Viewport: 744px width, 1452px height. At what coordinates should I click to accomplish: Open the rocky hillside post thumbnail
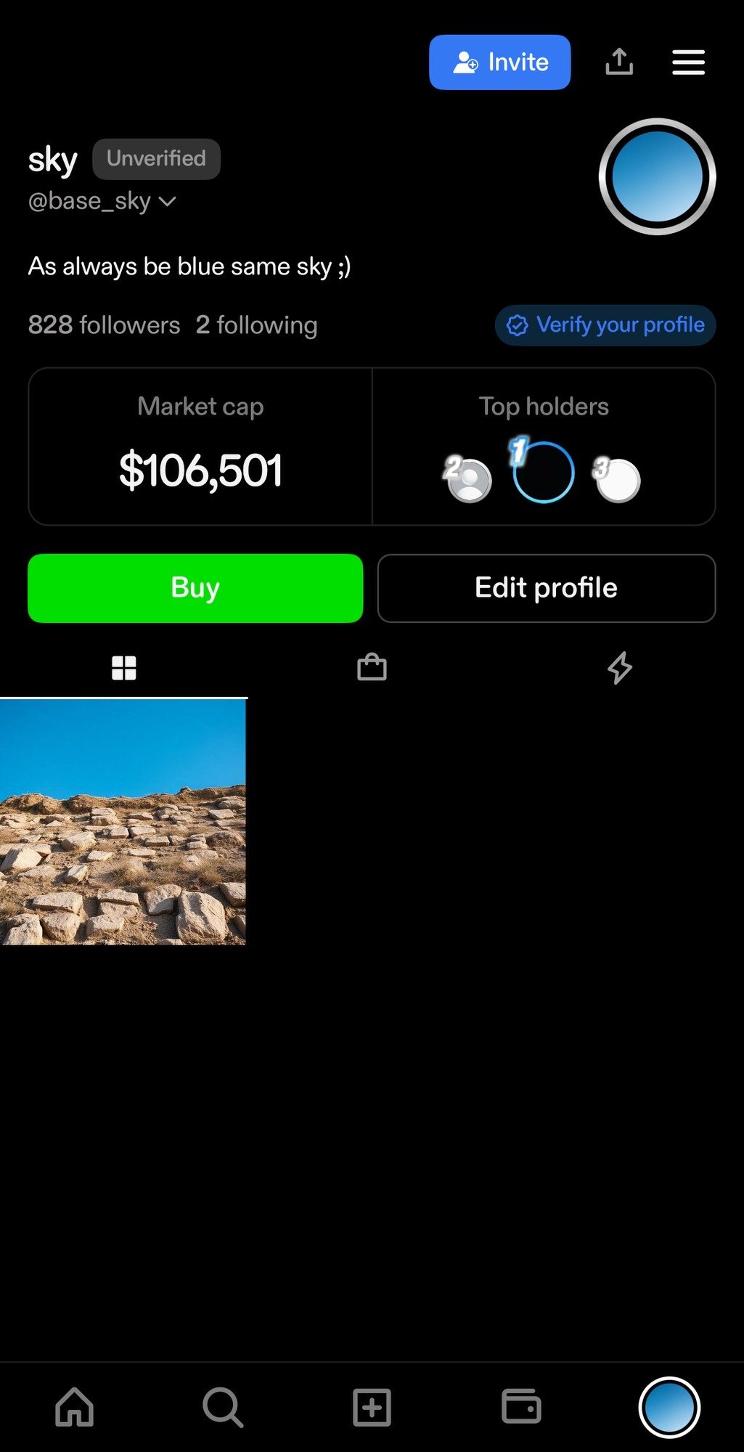(123, 822)
